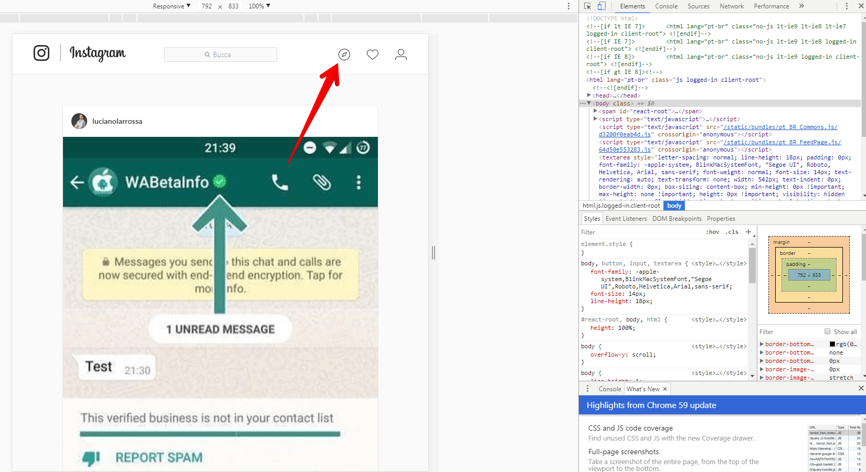This screenshot has width=866, height=472.
Task: Expand the first border-bottom property row
Action: click(762, 344)
